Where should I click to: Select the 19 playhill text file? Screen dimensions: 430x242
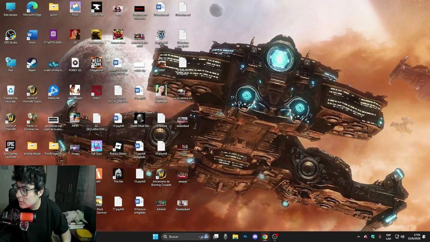(161, 148)
